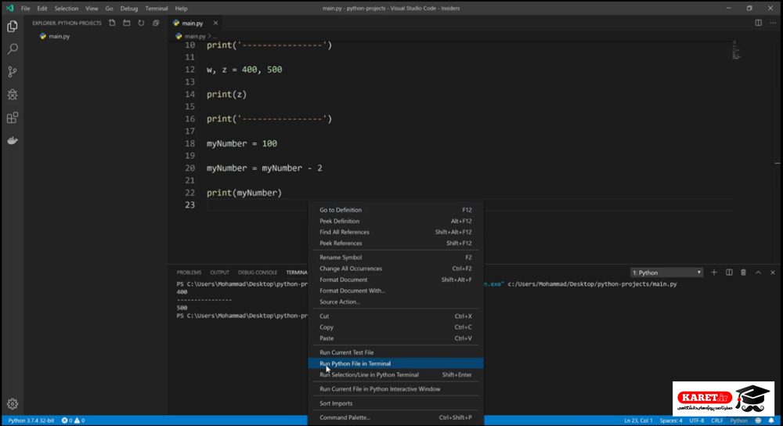Open Source Control view in activity bar
Image resolution: width=783 pixels, height=426 pixels.
point(13,72)
